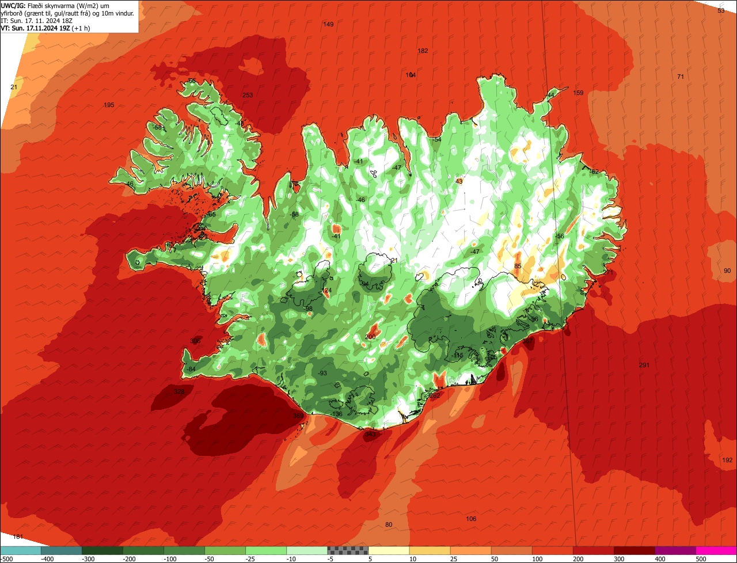Click the legend swatch between -300 and -200

tap(102, 550)
